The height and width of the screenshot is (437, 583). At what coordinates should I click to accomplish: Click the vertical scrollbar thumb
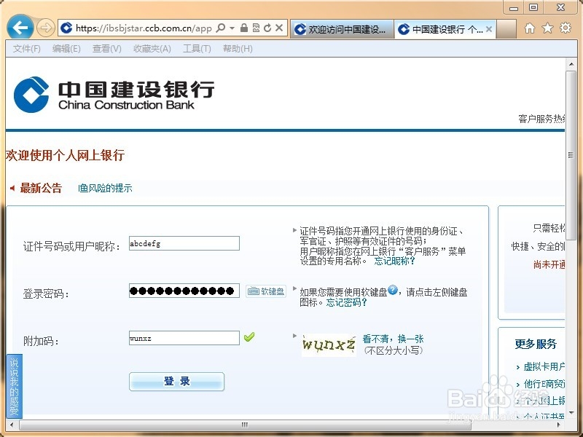coord(571,155)
